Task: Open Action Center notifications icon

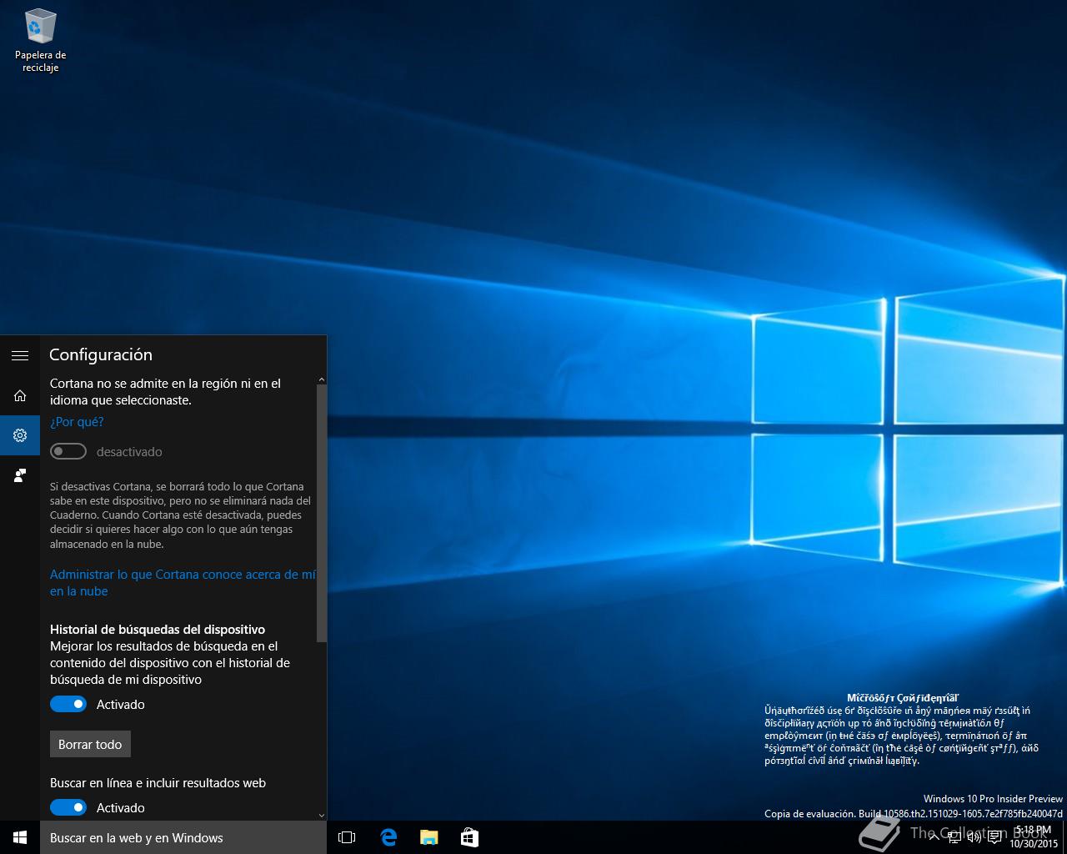Action: 994,837
